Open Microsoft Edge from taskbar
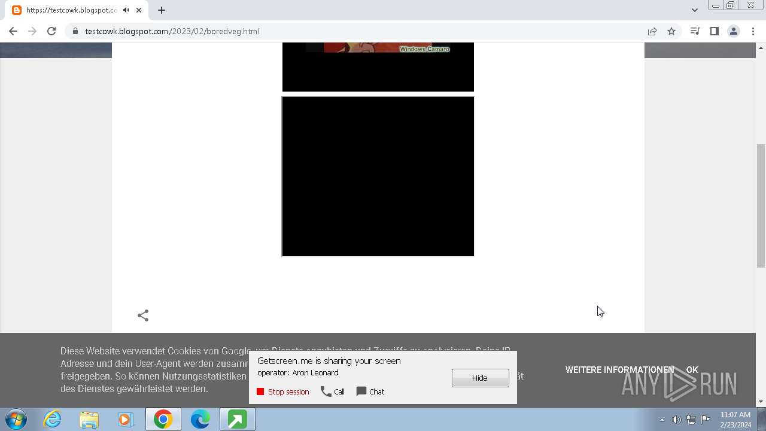The height and width of the screenshot is (431, 766). point(200,420)
